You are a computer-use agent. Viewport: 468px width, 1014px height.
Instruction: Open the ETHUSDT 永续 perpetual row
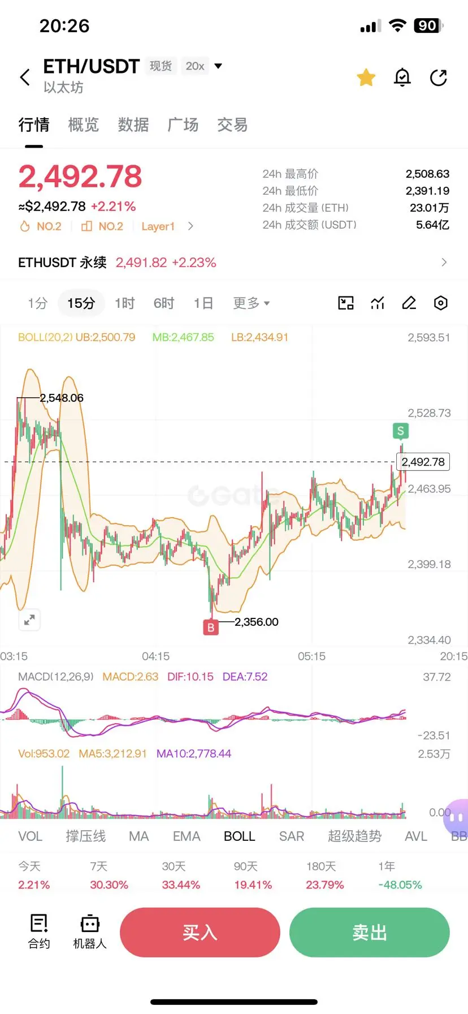pyautogui.click(x=234, y=263)
